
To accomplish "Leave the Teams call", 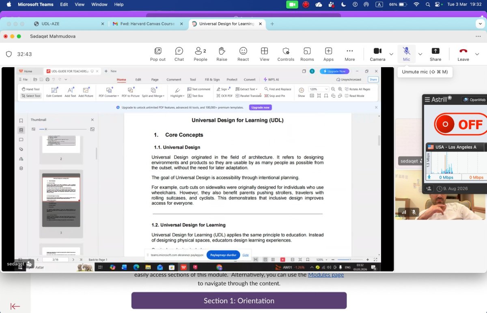I will tap(463, 54).
